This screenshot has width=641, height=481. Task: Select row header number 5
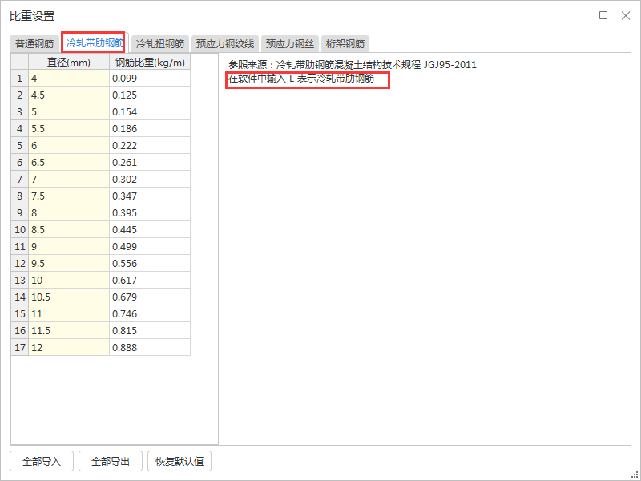(19, 145)
